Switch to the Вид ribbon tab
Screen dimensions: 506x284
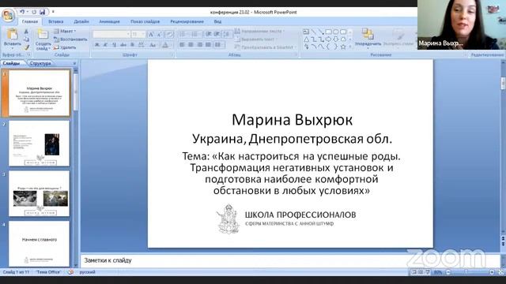click(218, 21)
